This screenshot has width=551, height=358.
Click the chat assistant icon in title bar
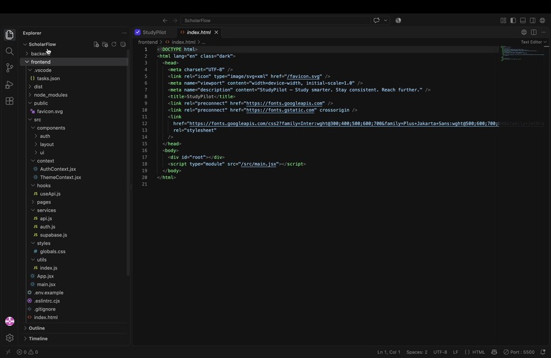pos(377,20)
